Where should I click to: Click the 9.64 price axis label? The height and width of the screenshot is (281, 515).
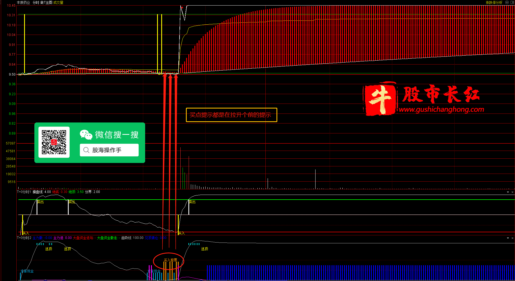[12, 65]
